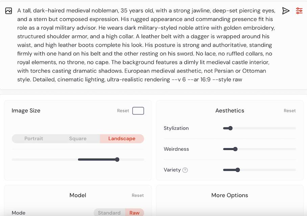This screenshot has height=216, width=307.
Task: Click the Stylization slider handle
Action: click(230, 128)
